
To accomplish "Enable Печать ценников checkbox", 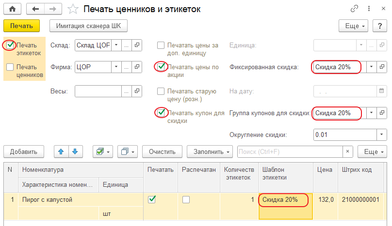I will point(10,67).
